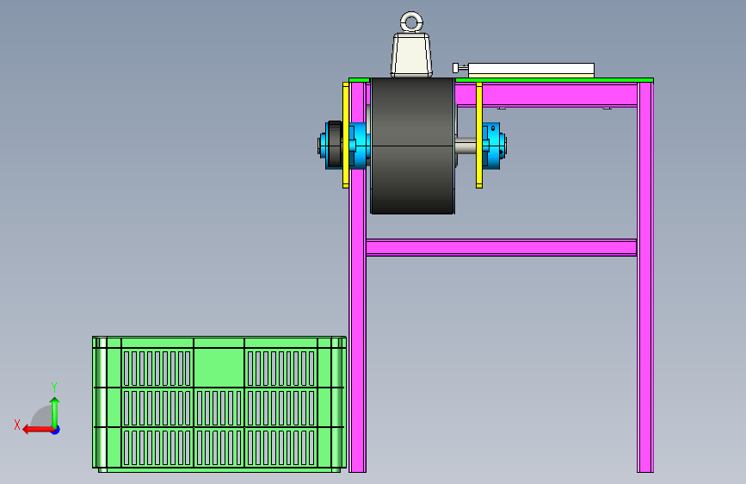Select the gray shaft right of the drum

[466, 146]
